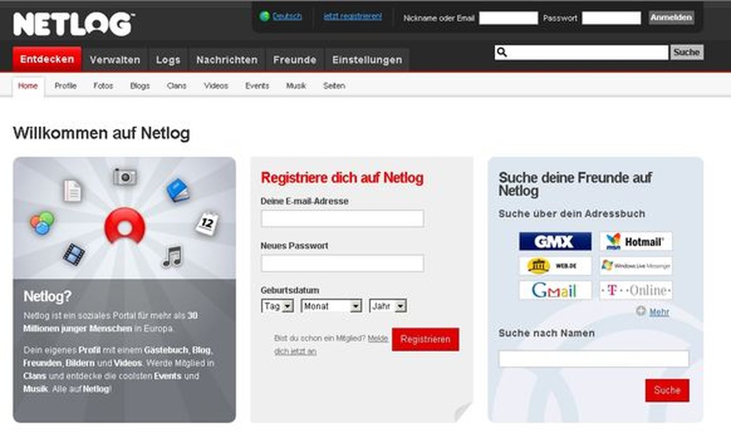
Task: Select the Videos sub-tab
Action: pos(216,86)
